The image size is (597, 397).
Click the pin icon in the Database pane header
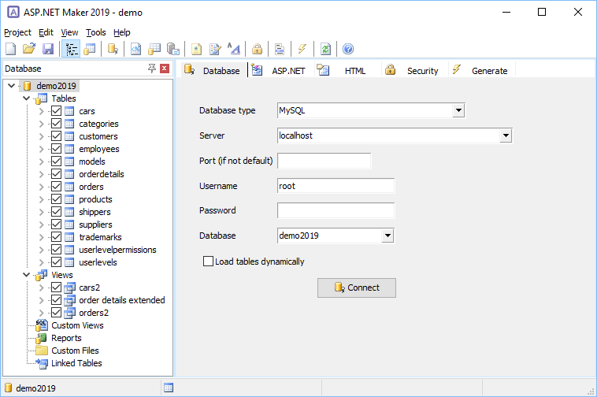click(152, 69)
